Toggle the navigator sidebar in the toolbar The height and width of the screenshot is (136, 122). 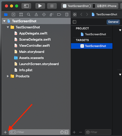(x=26, y=6)
